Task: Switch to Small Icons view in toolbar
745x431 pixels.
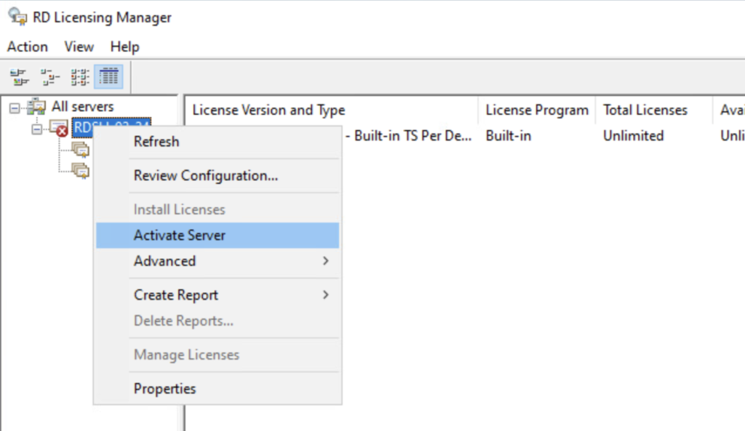Action: pos(49,76)
